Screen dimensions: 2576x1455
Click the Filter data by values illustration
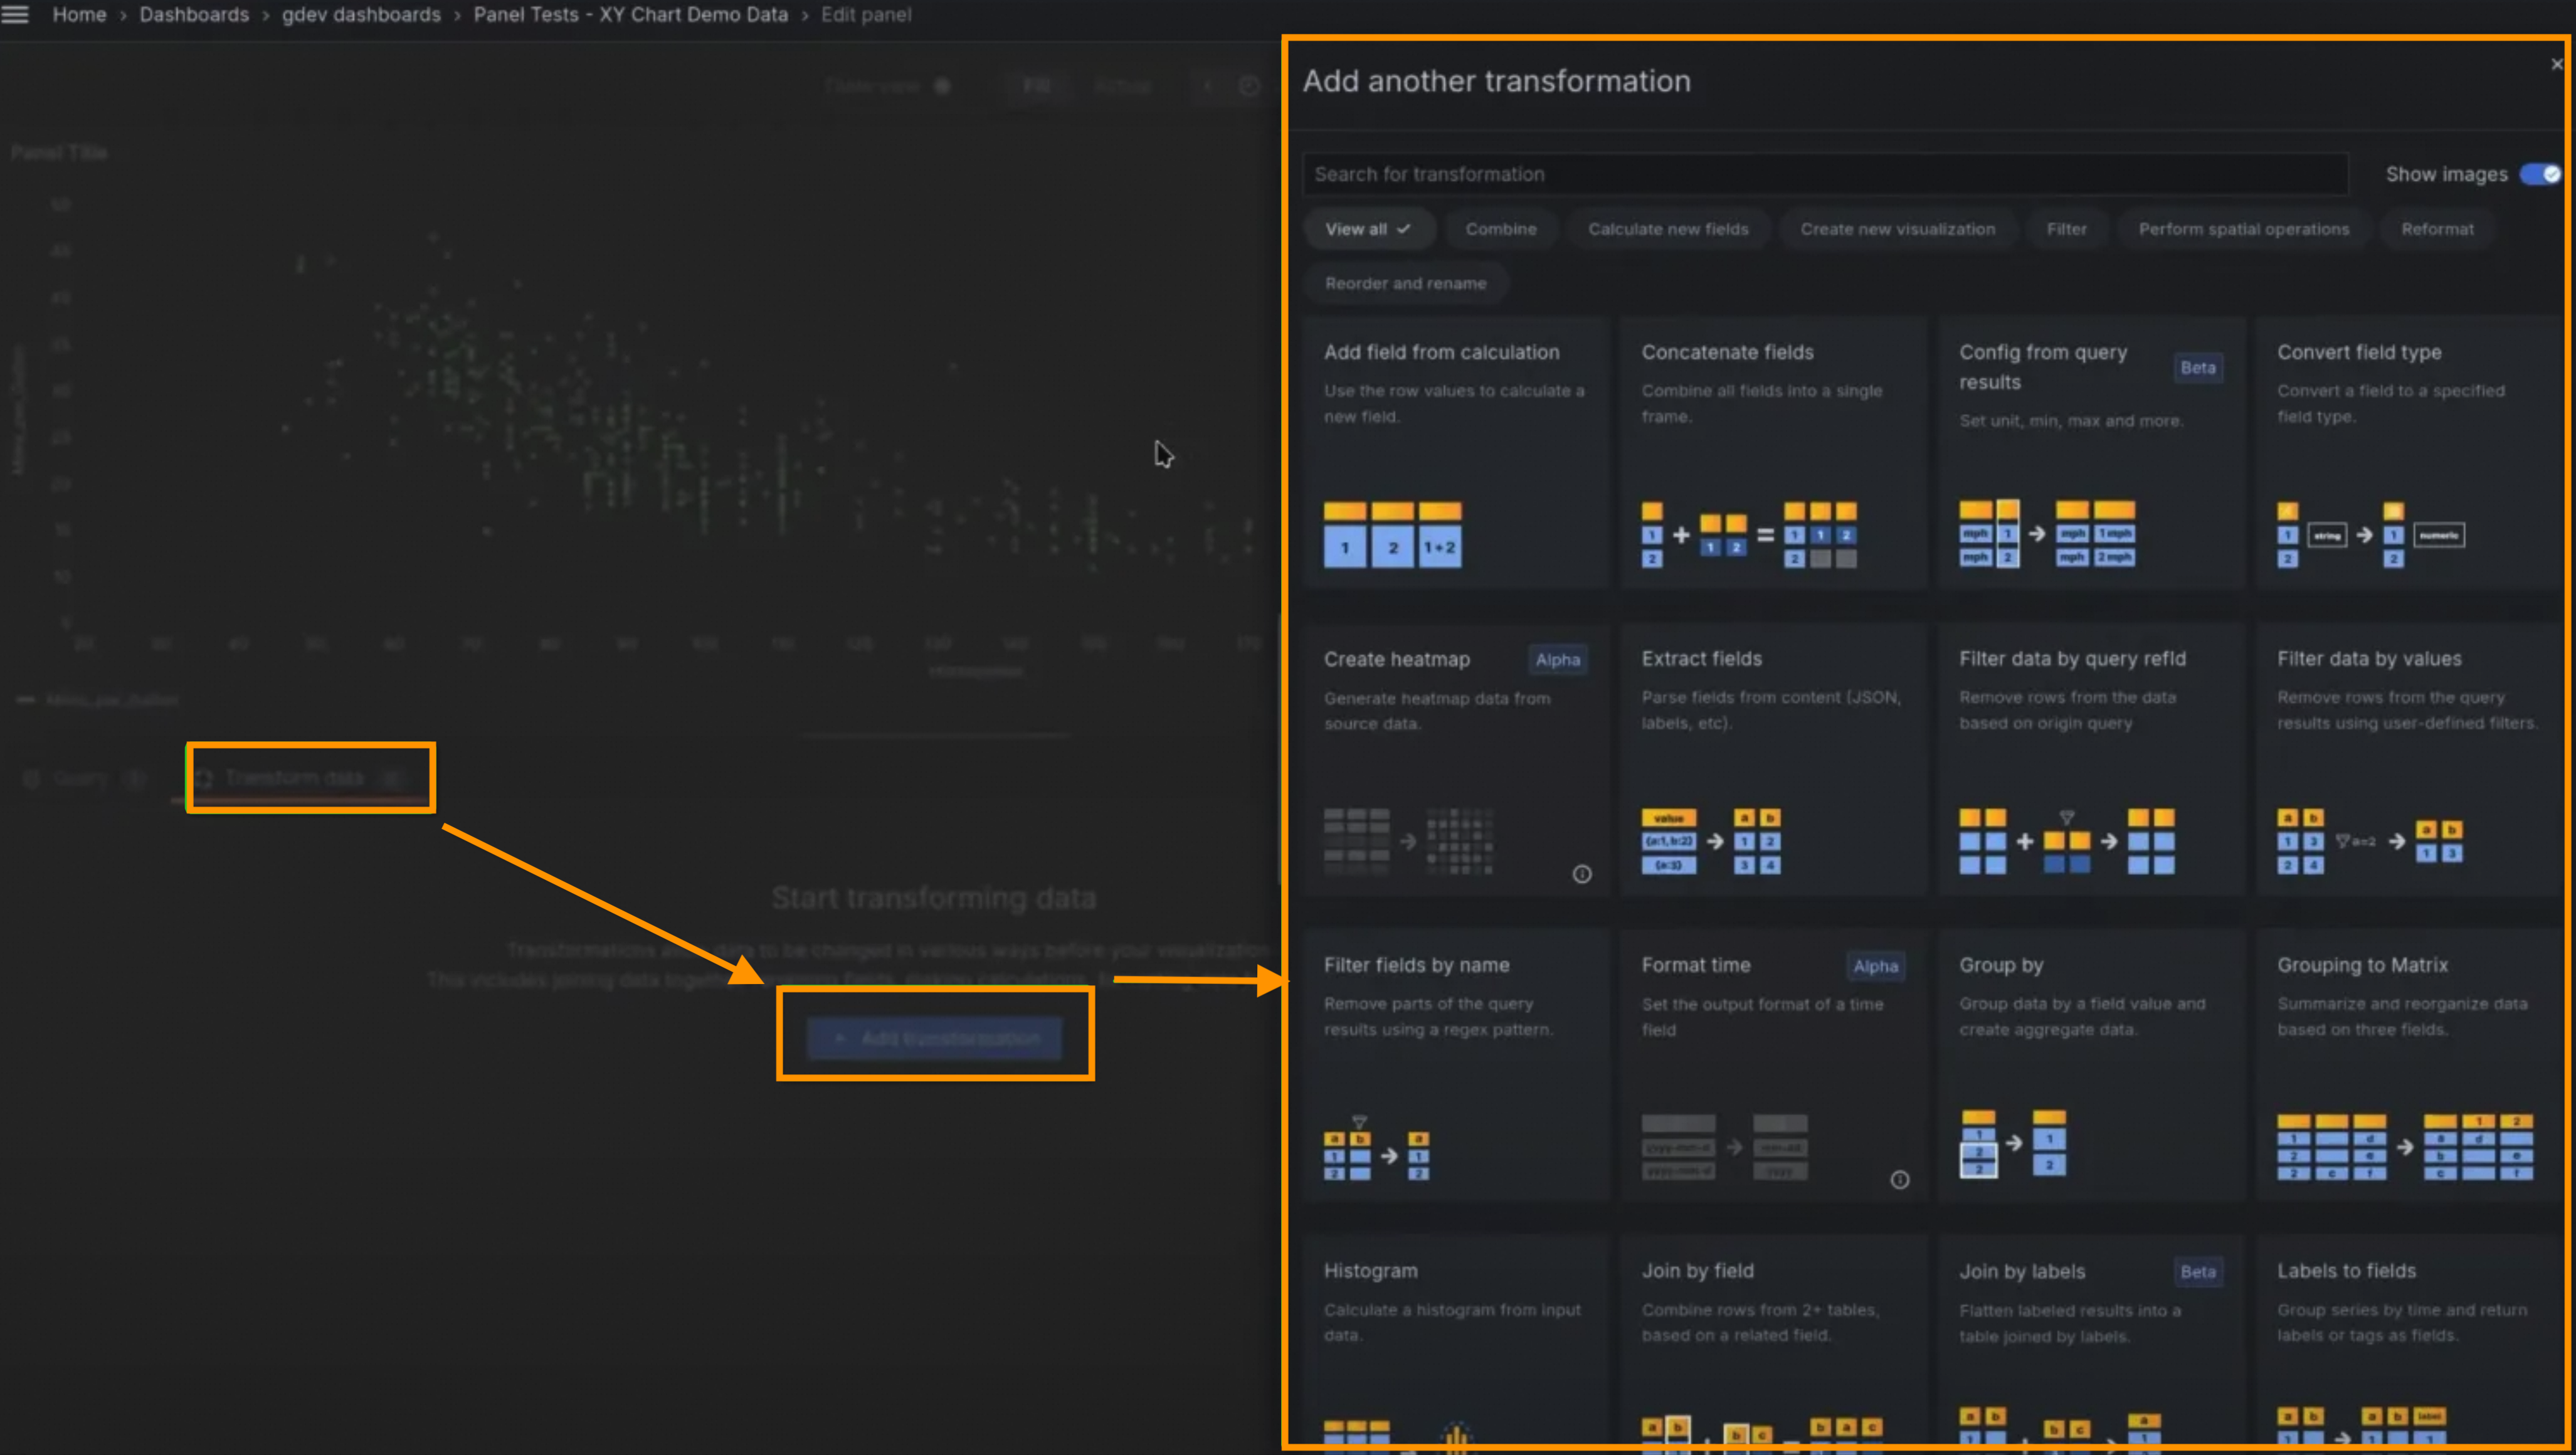(x=2368, y=841)
